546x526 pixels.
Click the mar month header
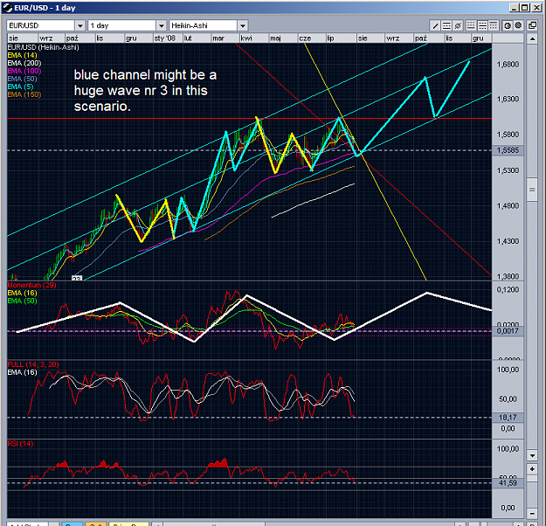(x=225, y=38)
